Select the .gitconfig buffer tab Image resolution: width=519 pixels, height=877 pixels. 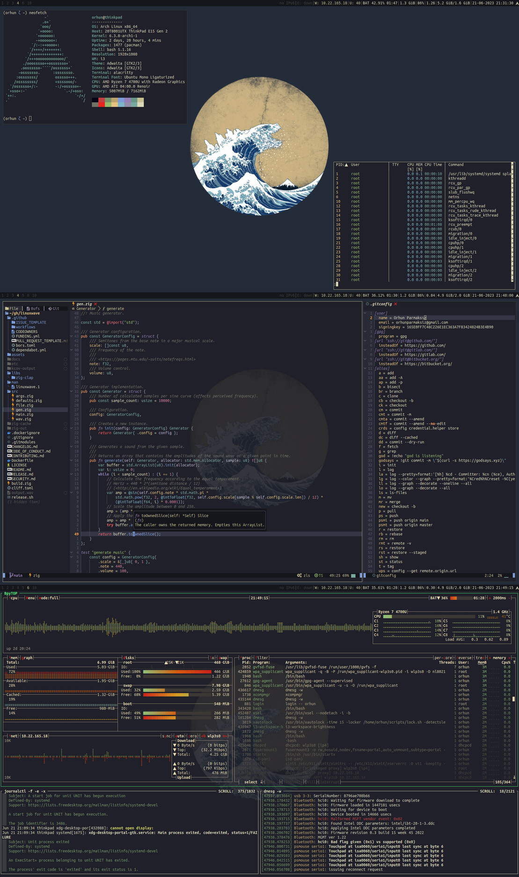381,304
